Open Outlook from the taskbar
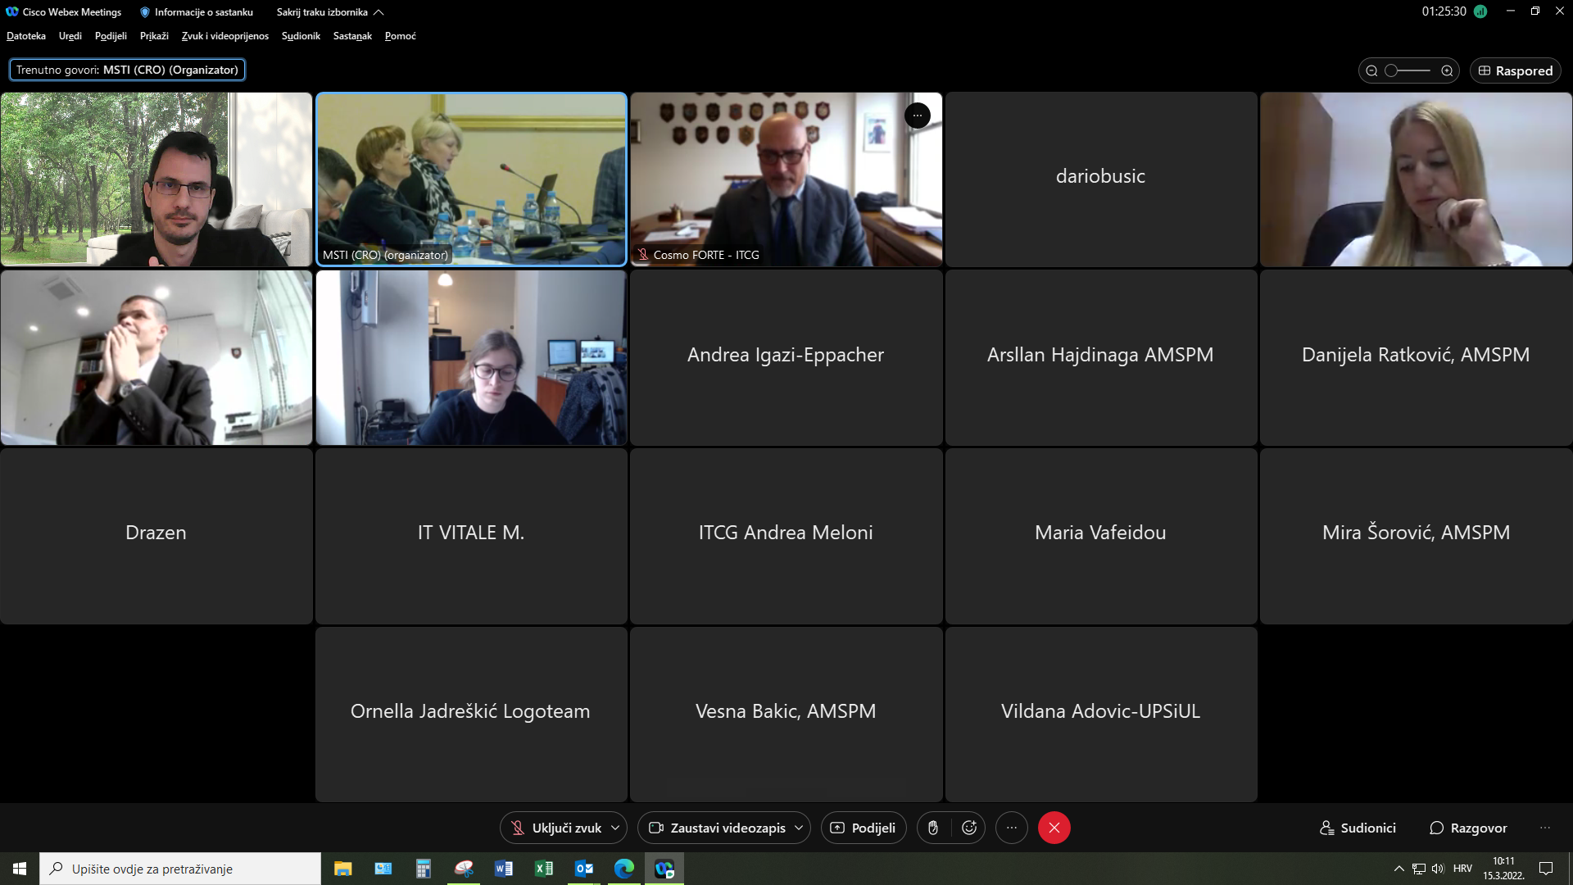 pos(584,869)
